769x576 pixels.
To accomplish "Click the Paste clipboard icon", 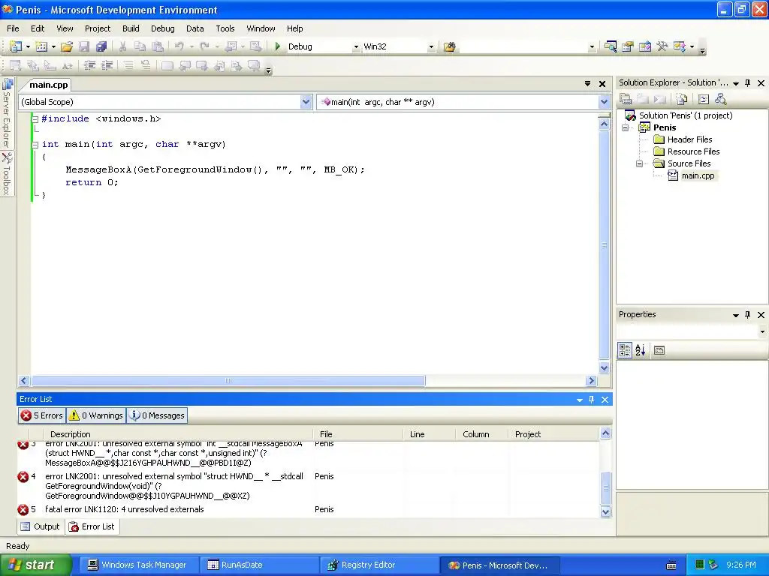I will pos(158,46).
